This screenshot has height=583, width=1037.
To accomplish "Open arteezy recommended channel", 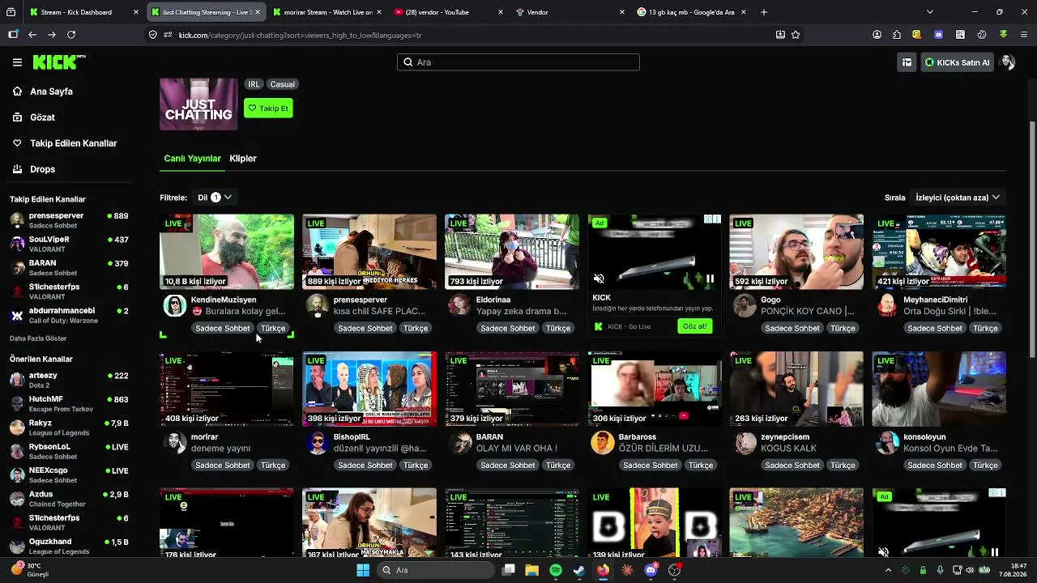I will [69, 381].
